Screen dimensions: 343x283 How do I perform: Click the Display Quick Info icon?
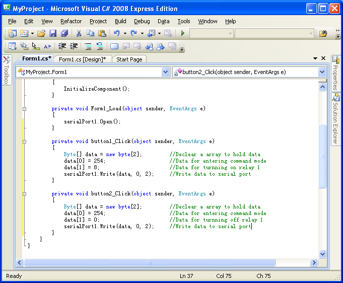[x=36, y=46]
